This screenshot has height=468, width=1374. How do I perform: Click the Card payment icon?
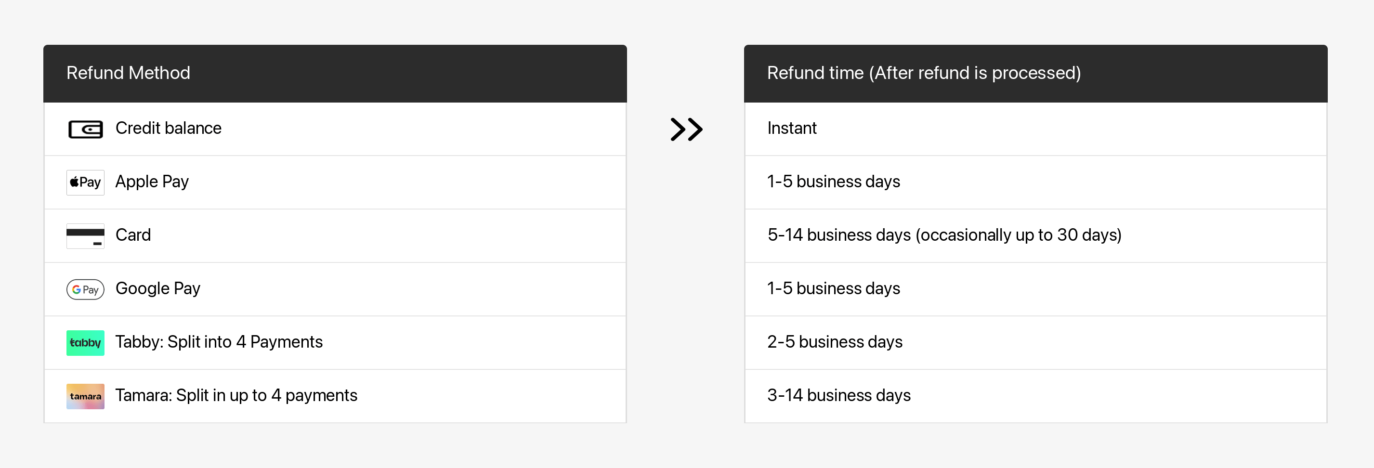pos(85,235)
